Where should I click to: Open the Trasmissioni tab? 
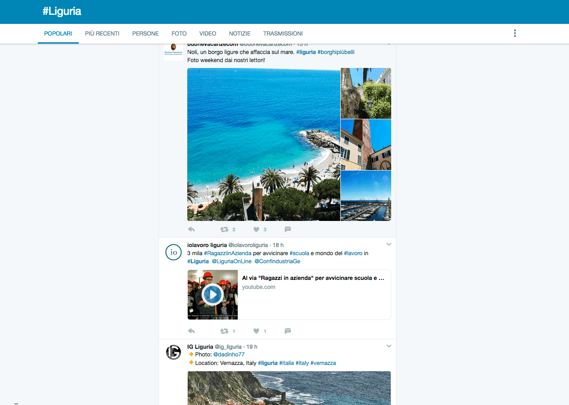click(x=283, y=34)
